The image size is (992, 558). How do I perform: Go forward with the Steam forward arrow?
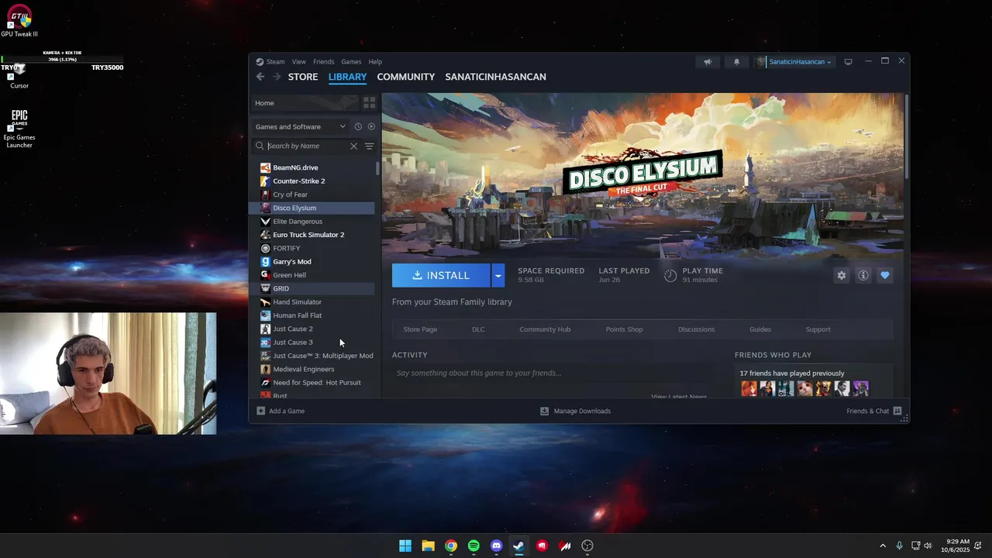(x=276, y=77)
